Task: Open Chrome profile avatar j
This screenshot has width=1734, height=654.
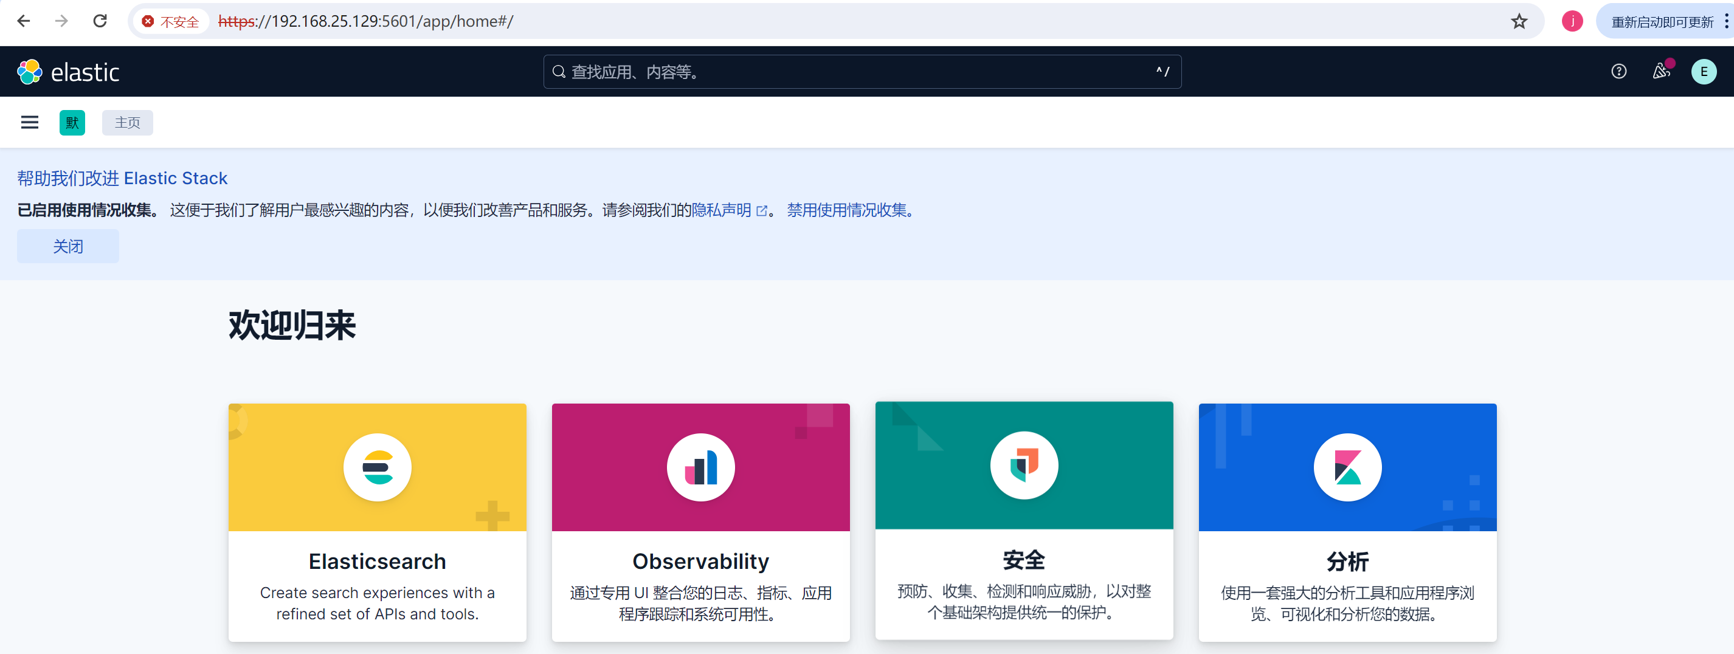Action: [x=1572, y=21]
